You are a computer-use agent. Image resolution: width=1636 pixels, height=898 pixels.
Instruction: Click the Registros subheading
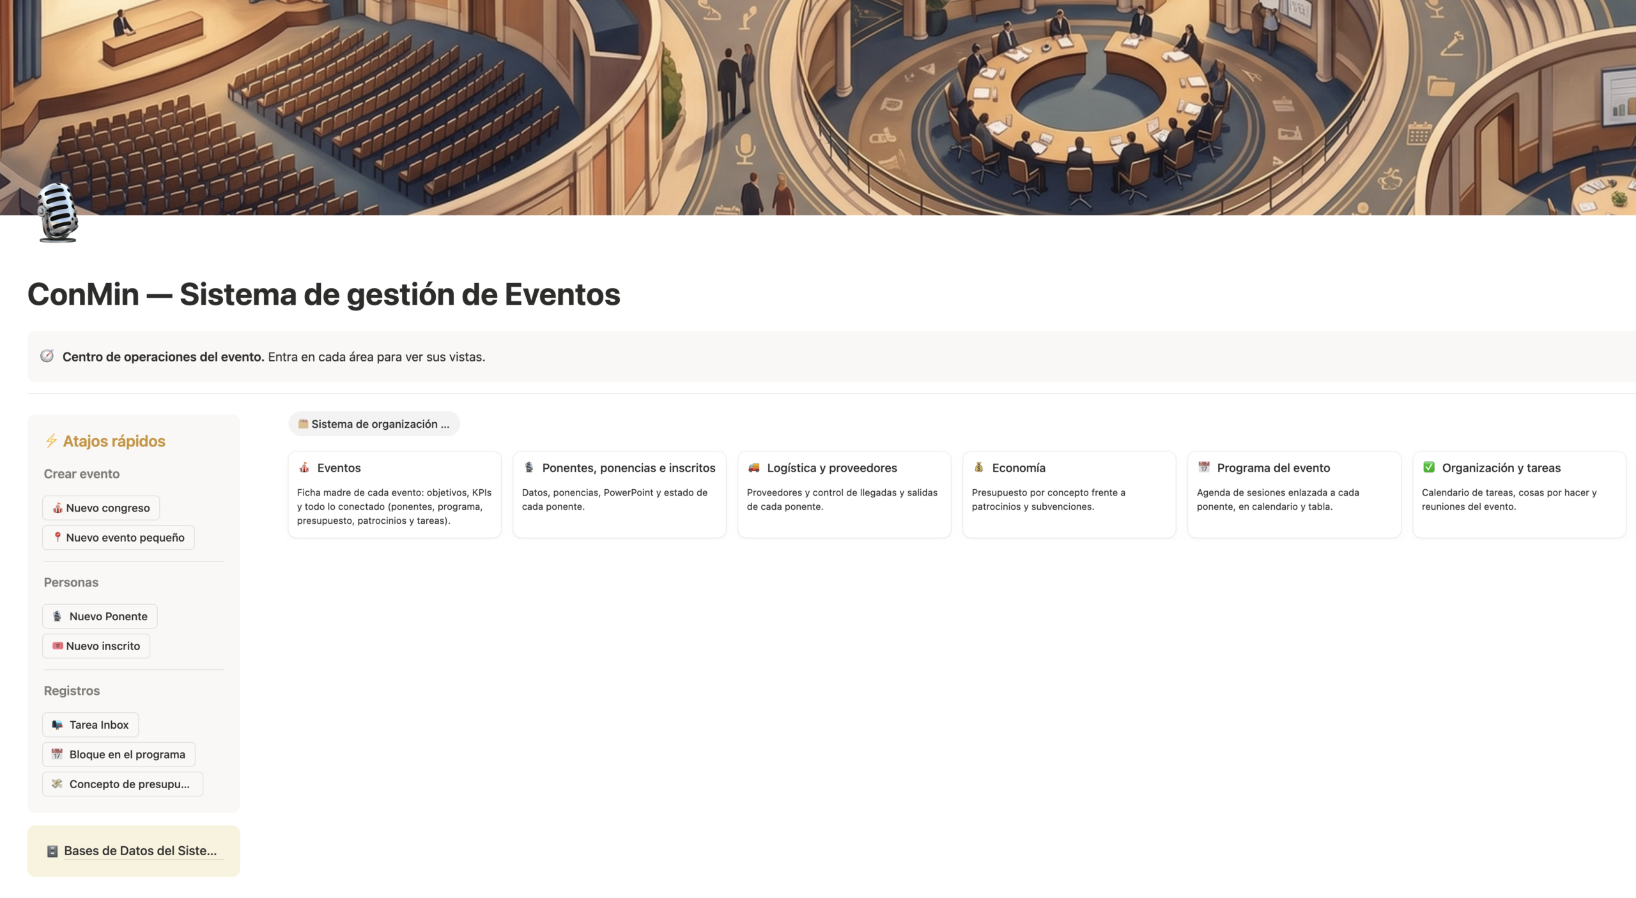pos(72,690)
